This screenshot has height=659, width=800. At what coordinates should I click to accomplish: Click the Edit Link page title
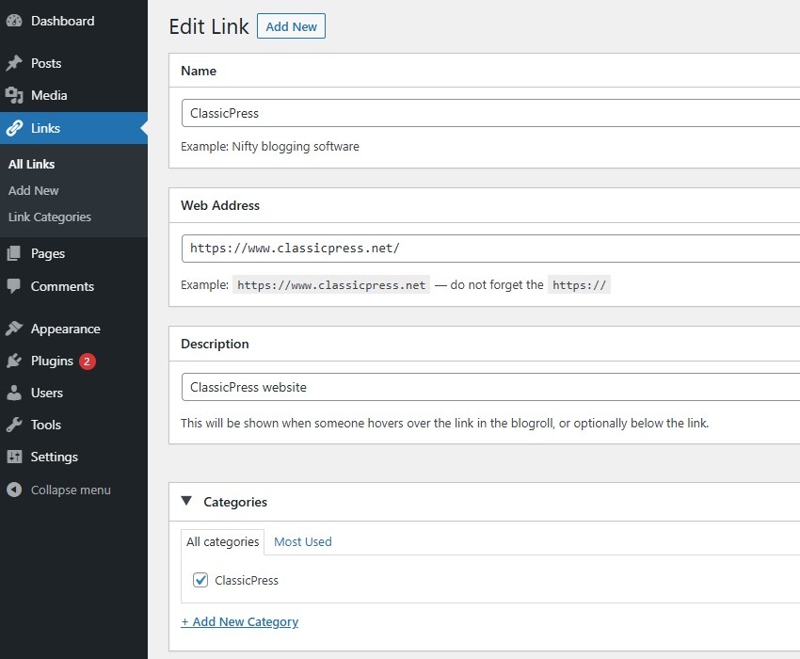point(209,26)
